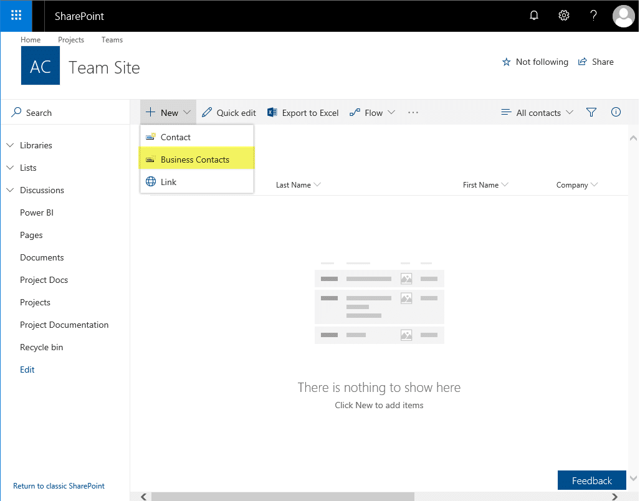Open the Office 365 app launcher
Viewport: 640px width, 501px height.
[16, 16]
